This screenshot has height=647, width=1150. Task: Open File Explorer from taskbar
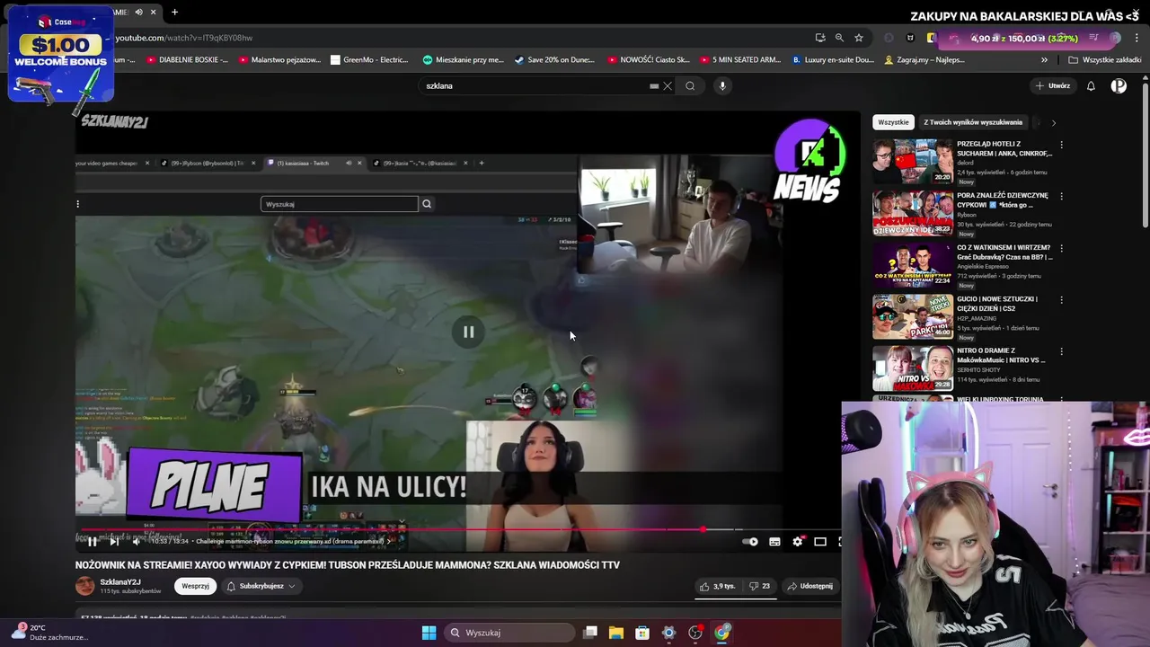[x=615, y=633]
